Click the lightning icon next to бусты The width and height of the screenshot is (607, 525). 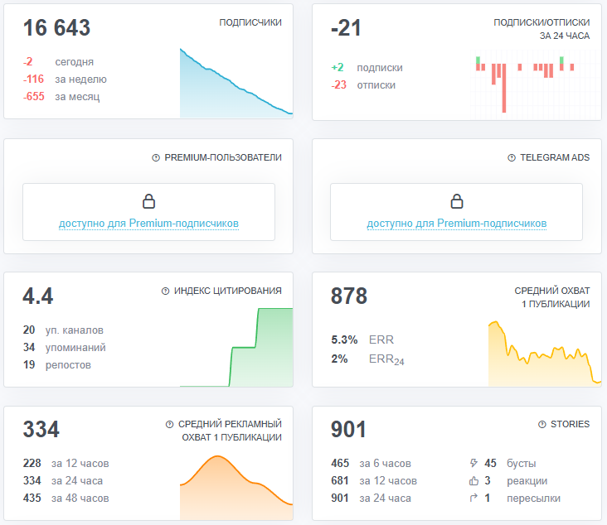(473, 464)
